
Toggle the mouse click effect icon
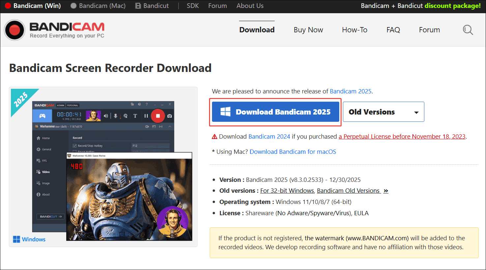125,116
